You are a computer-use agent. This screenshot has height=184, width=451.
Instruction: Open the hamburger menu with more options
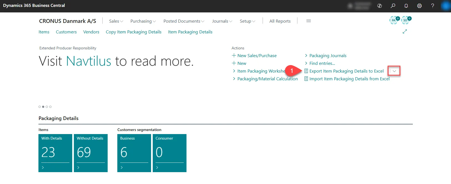[x=309, y=21]
